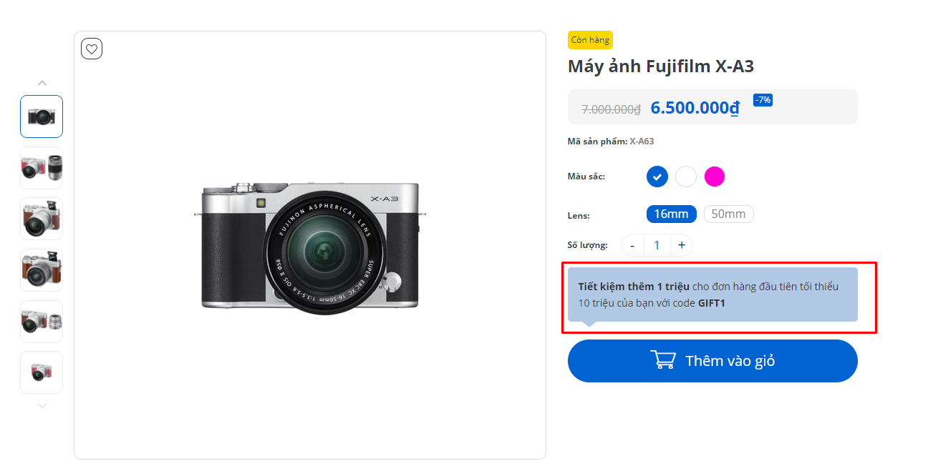Click the Thêm vào giỏ button
The height and width of the screenshot is (471, 933).
pyautogui.click(x=712, y=361)
